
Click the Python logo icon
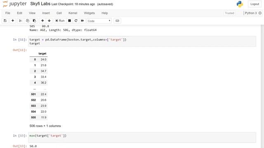point(240,4)
